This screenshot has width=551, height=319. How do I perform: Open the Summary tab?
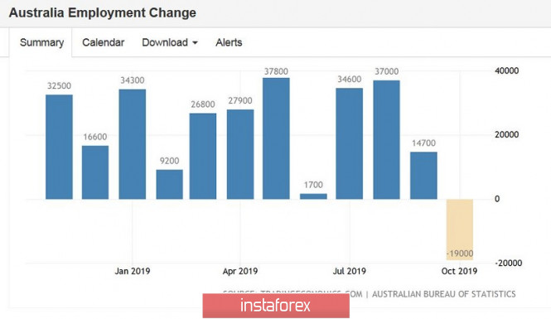pyautogui.click(x=41, y=42)
